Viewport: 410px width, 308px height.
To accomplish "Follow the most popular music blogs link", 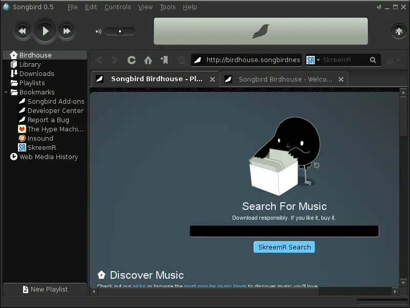I will pyautogui.click(x=215, y=285).
